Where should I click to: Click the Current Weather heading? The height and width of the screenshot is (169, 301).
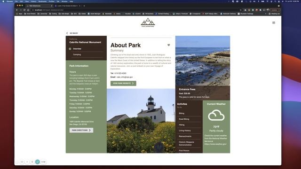tap(216, 104)
